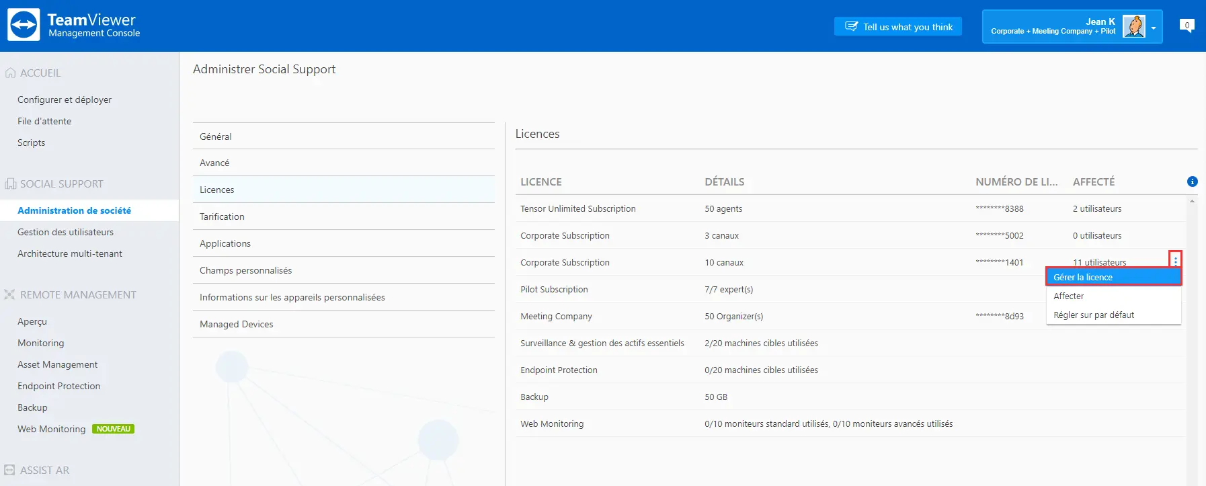Open Architecture multi-tenant

pyautogui.click(x=70, y=253)
